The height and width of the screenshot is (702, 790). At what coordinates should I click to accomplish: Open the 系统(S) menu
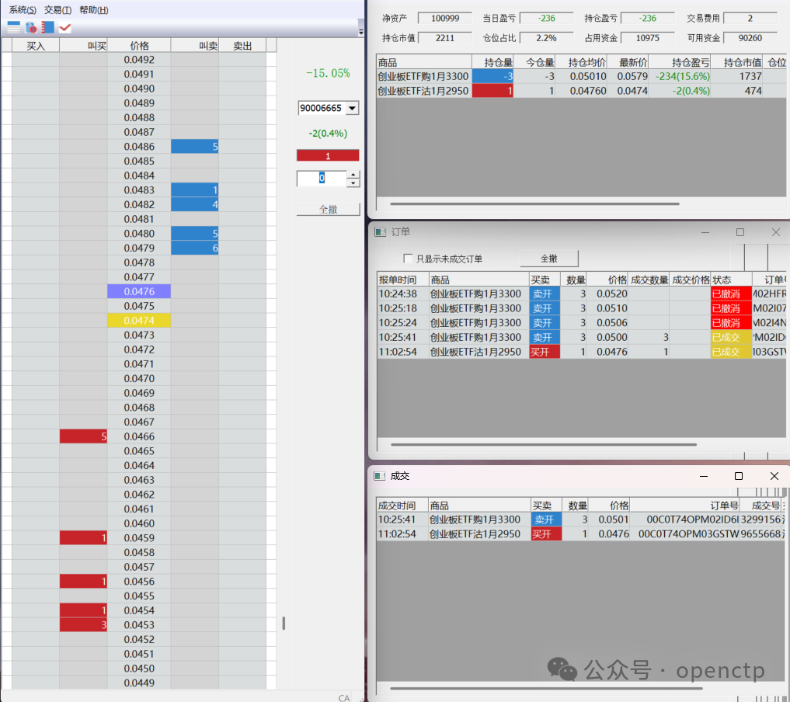point(23,10)
